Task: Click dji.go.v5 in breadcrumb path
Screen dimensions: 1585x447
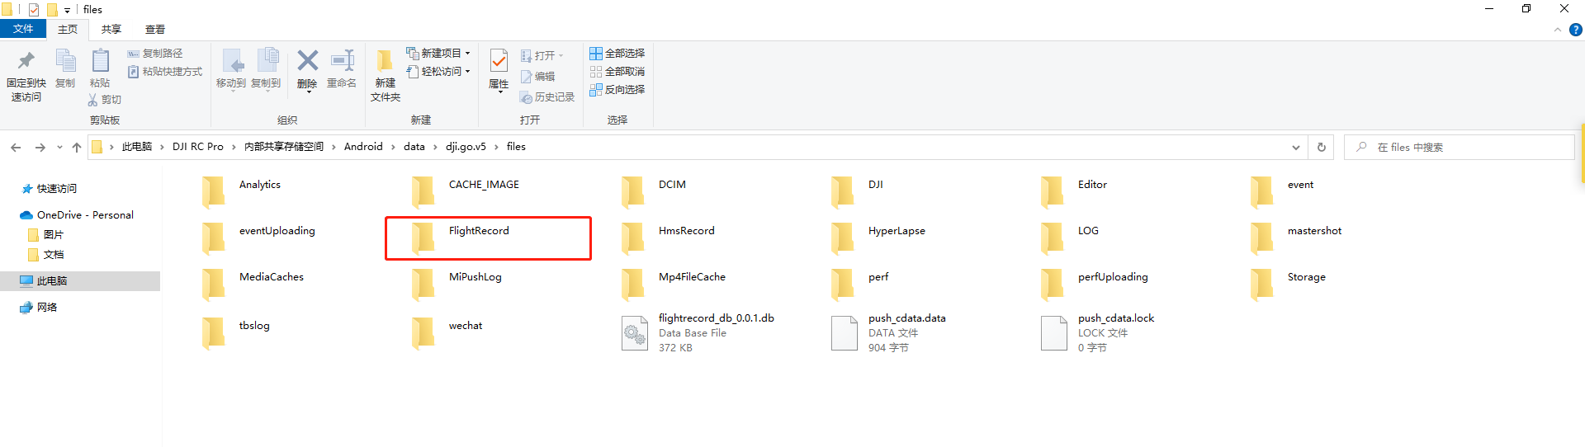Action: point(466,147)
